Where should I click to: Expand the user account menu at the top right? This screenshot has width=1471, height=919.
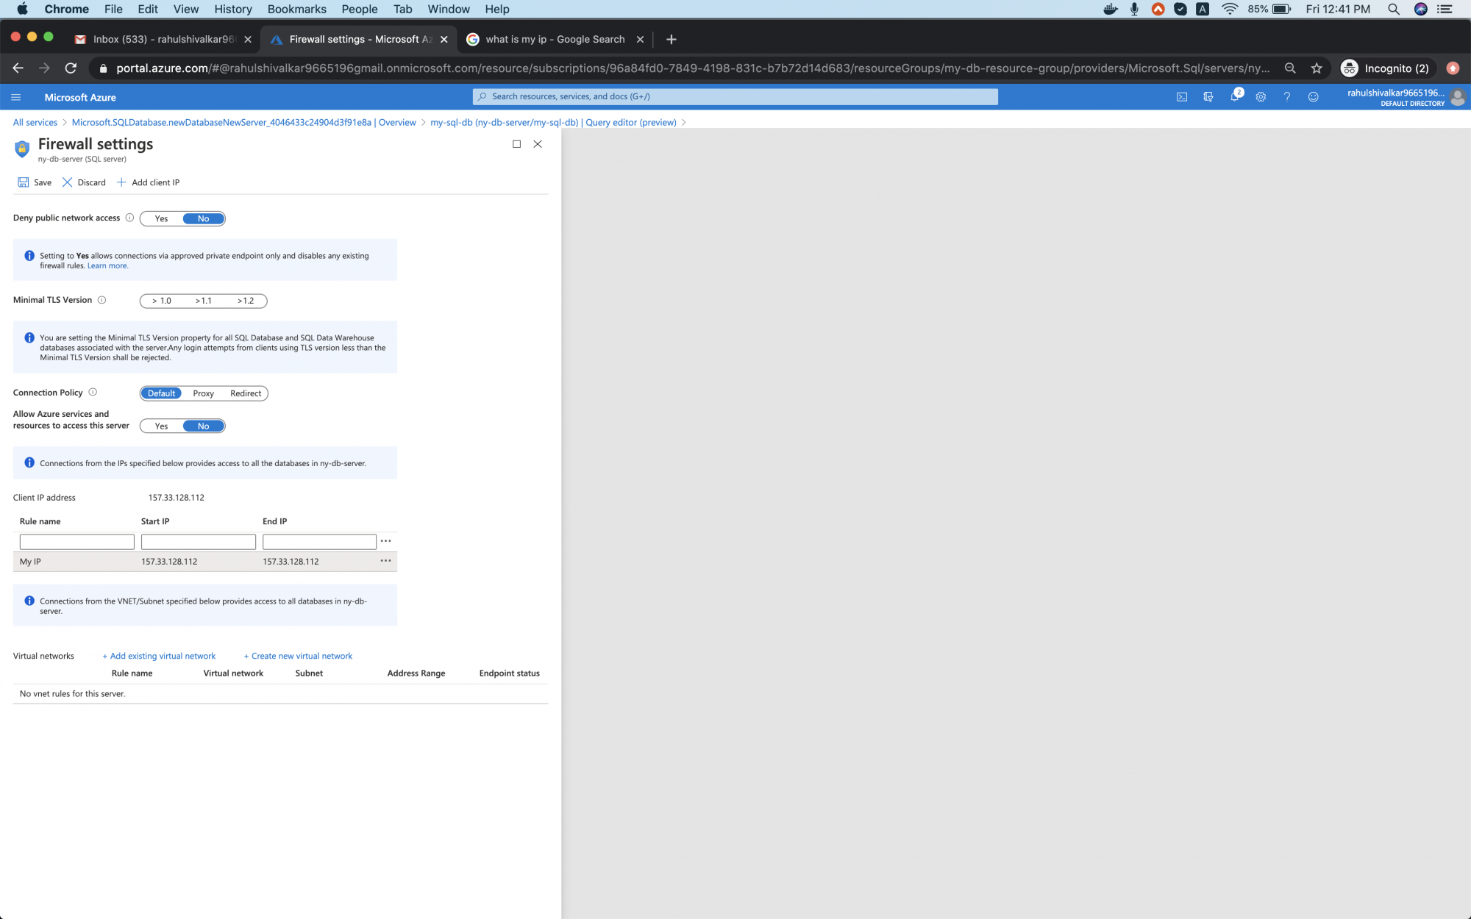pyautogui.click(x=1405, y=97)
